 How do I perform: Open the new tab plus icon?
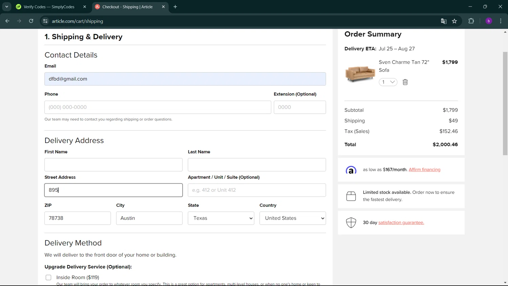tap(175, 7)
